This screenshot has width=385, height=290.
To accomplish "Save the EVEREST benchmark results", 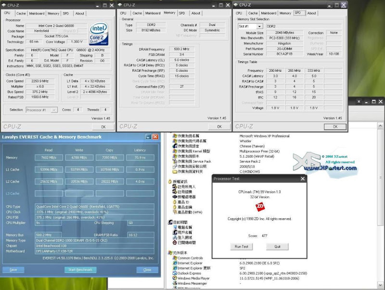I will (13, 270).
